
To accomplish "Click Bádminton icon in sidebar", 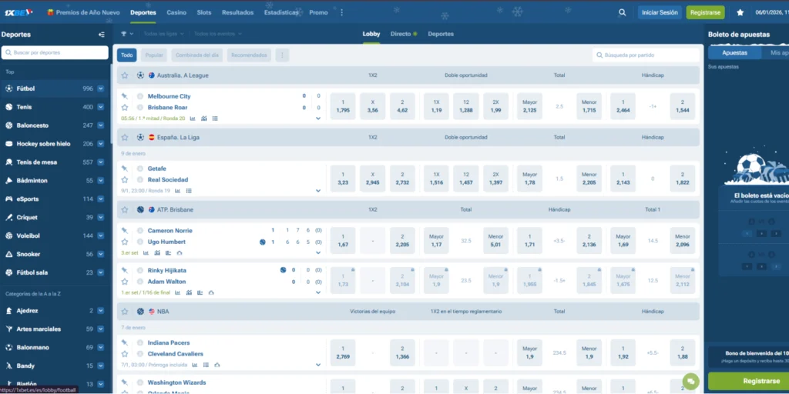I will tap(9, 180).
